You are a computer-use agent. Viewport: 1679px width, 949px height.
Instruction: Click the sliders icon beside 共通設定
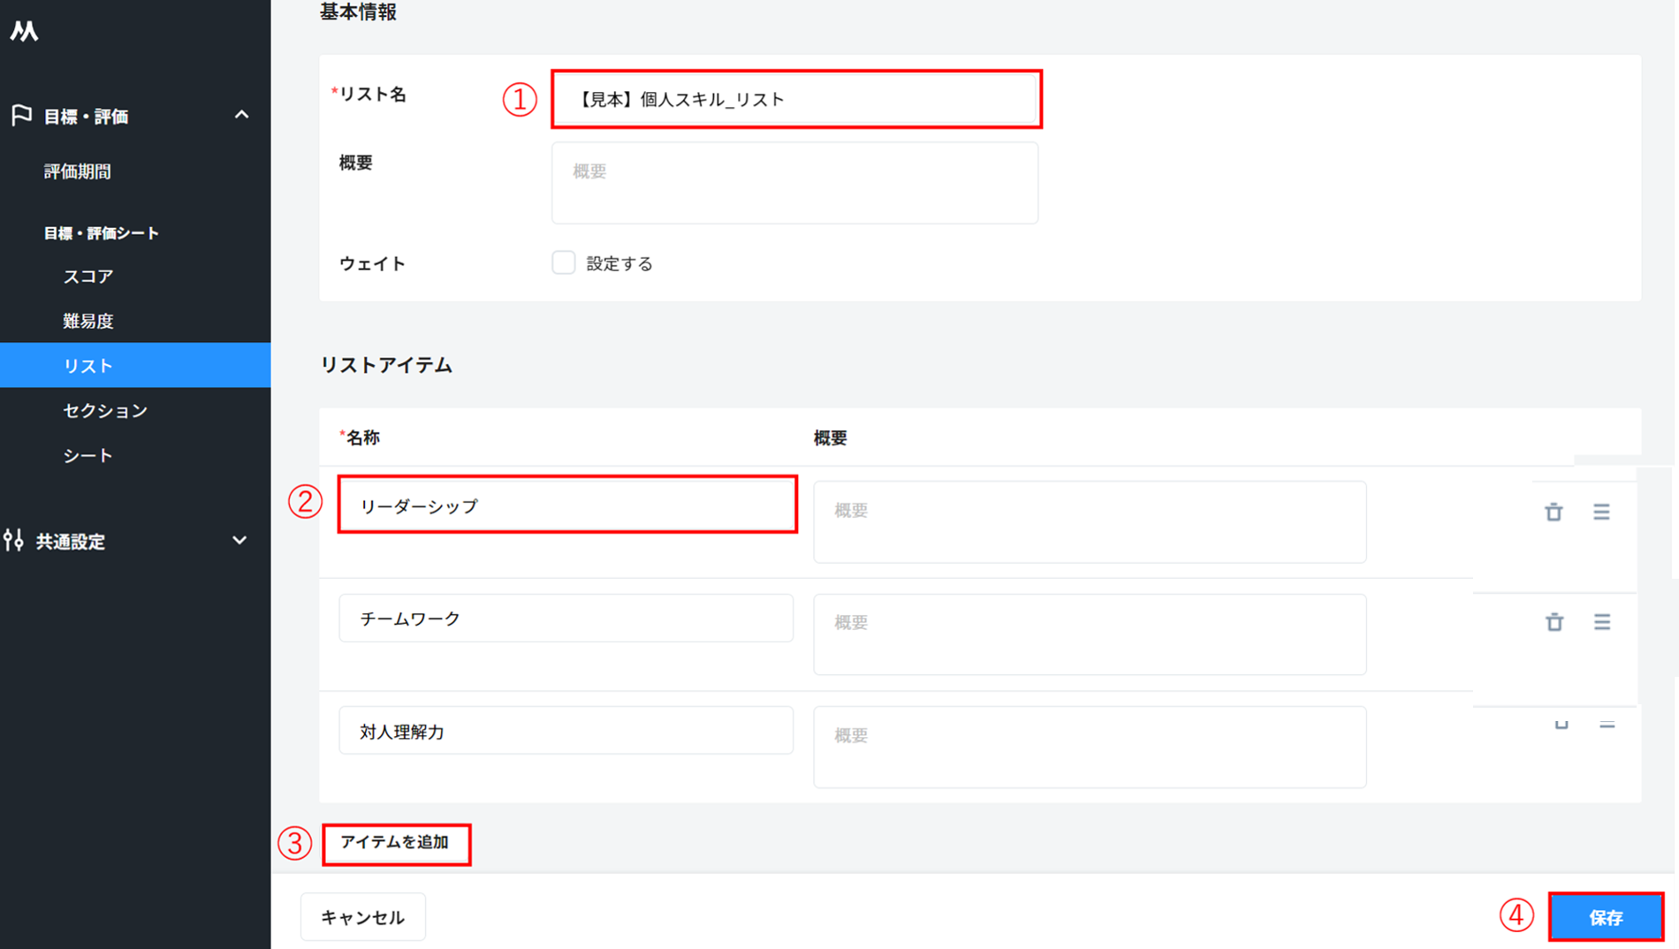[x=14, y=541]
